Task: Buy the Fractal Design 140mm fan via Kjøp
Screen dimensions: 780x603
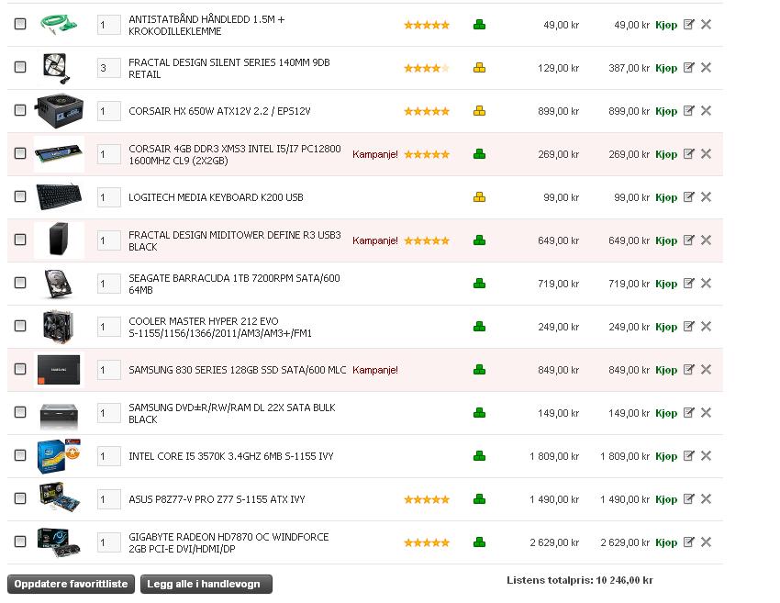Action: coord(666,68)
